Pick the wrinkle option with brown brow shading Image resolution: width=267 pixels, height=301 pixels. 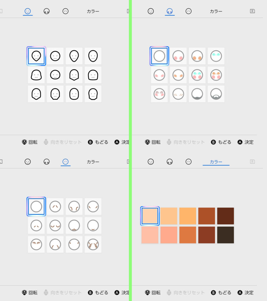point(36,244)
